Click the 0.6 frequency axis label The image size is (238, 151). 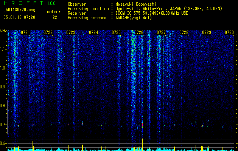[3, 143]
